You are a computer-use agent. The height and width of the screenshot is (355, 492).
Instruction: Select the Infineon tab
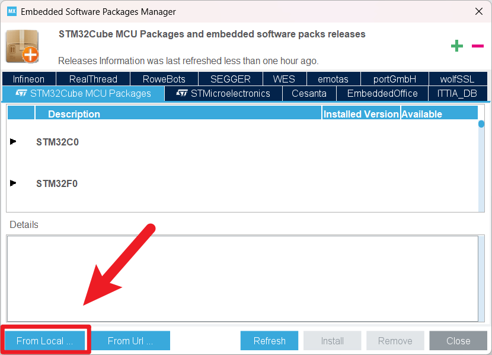pos(28,79)
